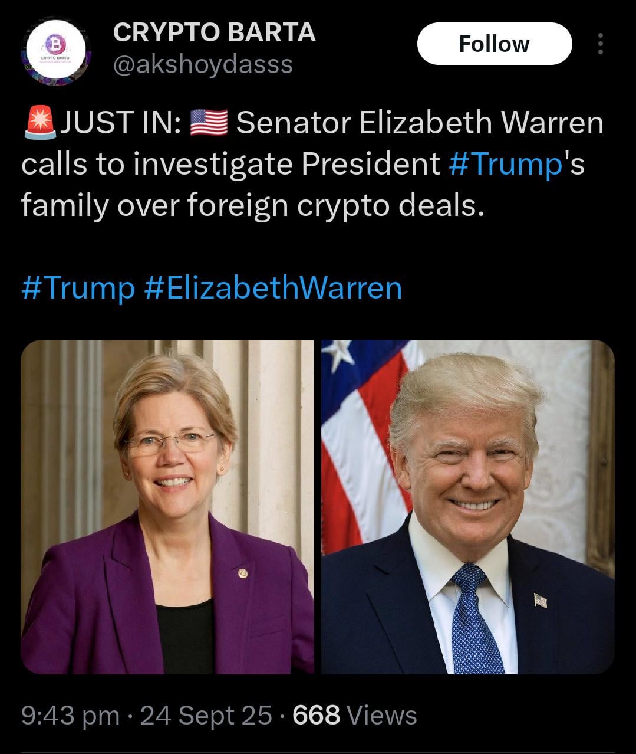Open the CRYPTO BARTA profile avatar
636x754 pixels.
tap(55, 50)
